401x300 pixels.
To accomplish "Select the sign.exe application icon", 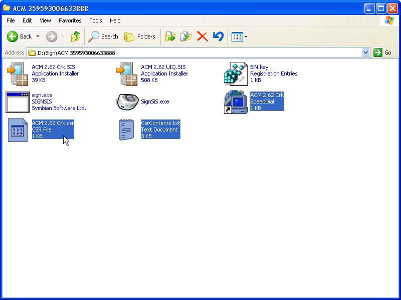I will pos(17,101).
